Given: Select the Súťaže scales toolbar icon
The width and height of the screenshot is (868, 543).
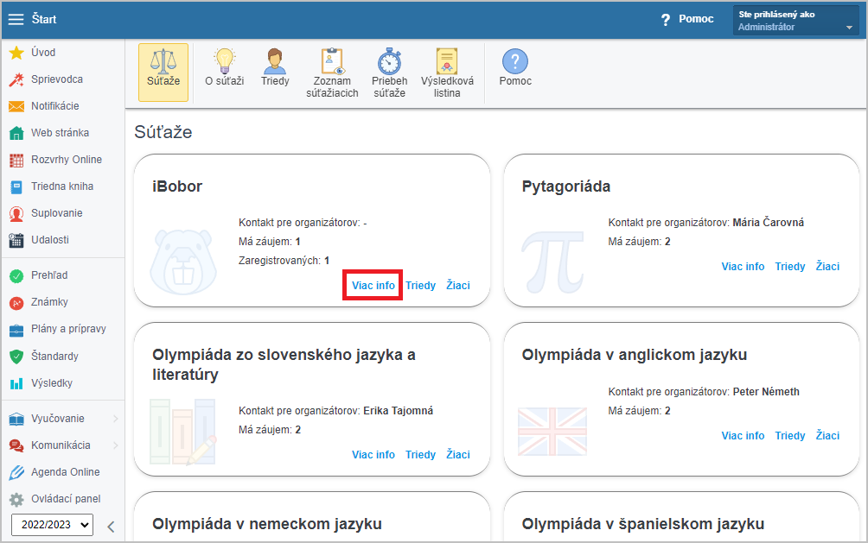Looking at the screenshot, I should point(163,73).
